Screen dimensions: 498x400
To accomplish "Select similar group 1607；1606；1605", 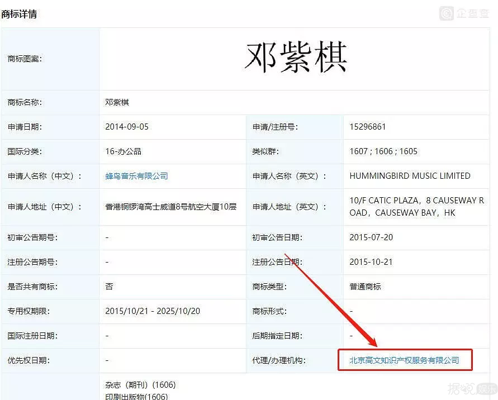I will pyautogui.click(x=383, y=151).
